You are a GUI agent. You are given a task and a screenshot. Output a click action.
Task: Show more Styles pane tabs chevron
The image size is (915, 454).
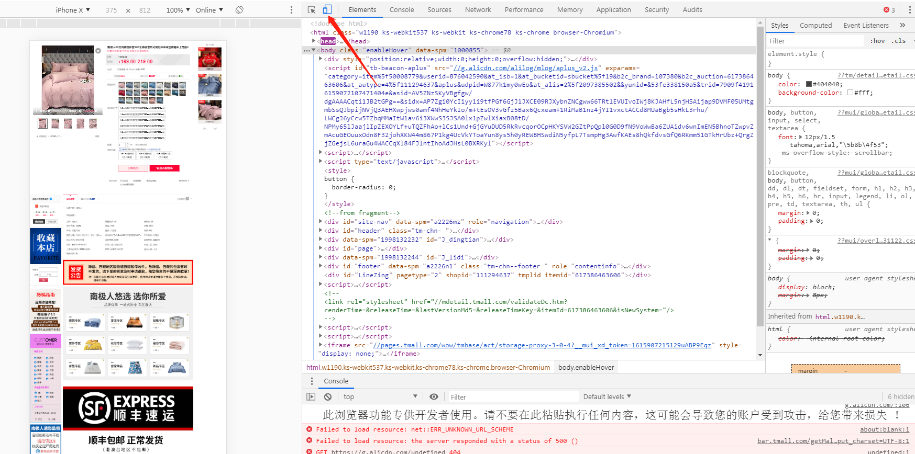(902, 25)
